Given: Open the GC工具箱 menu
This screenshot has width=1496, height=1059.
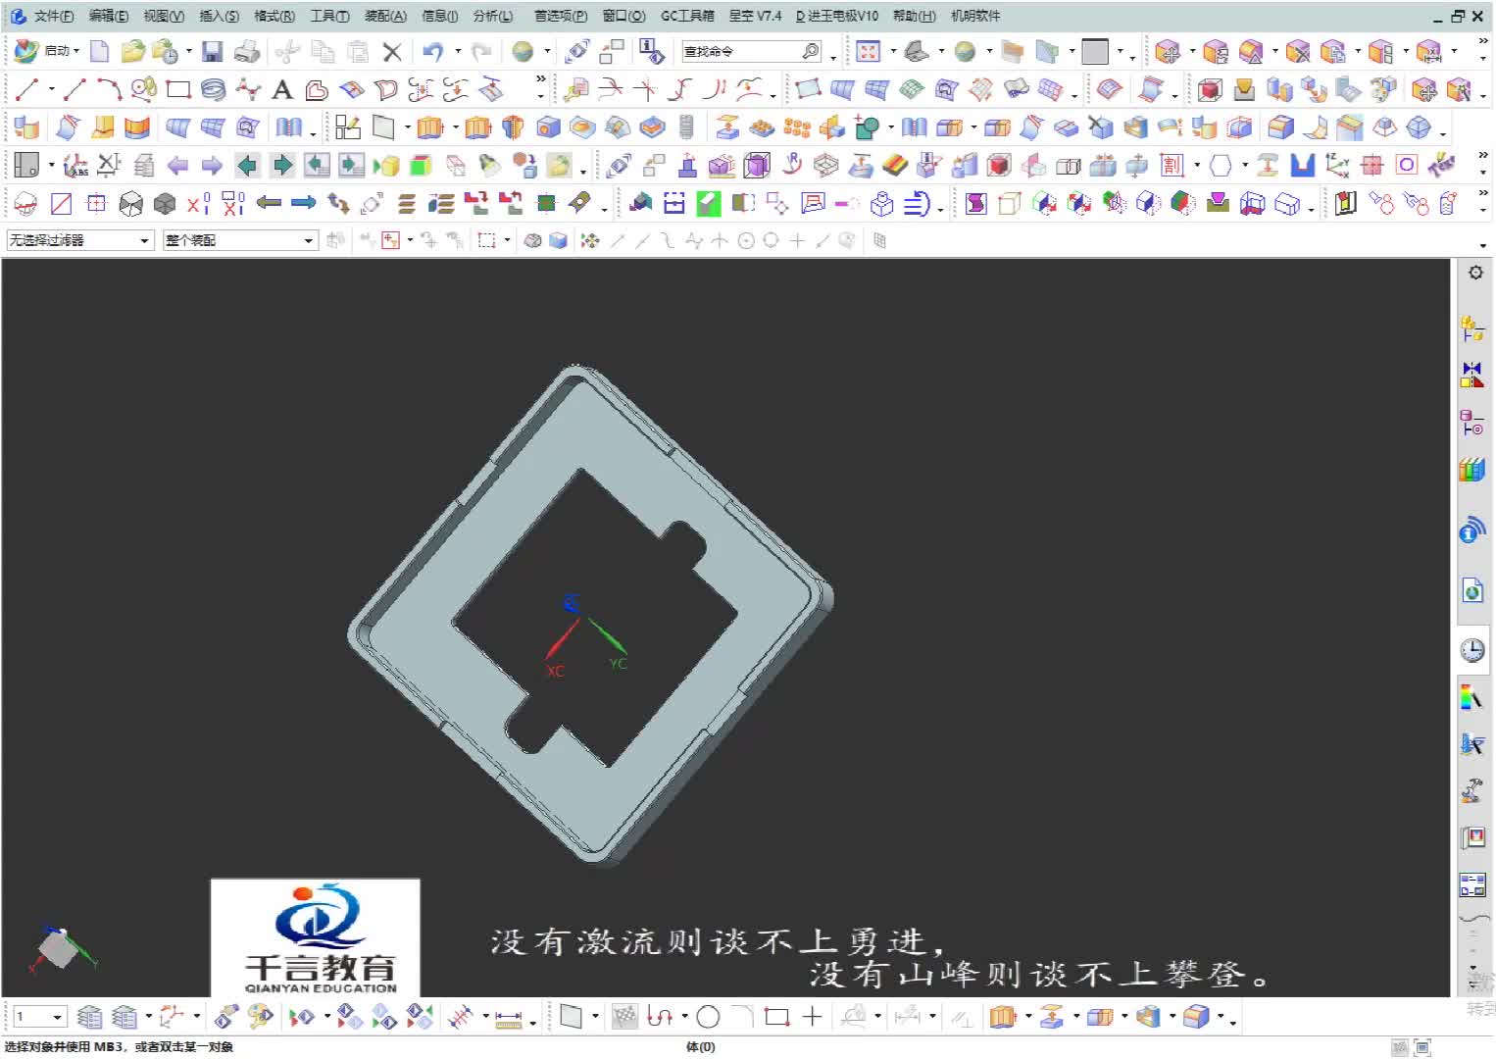Looking at the screenshot, I should [x=687, y=16].
